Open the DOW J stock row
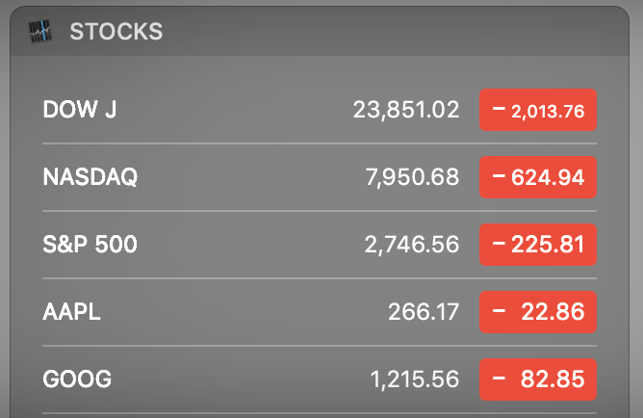 click(241, 110)
